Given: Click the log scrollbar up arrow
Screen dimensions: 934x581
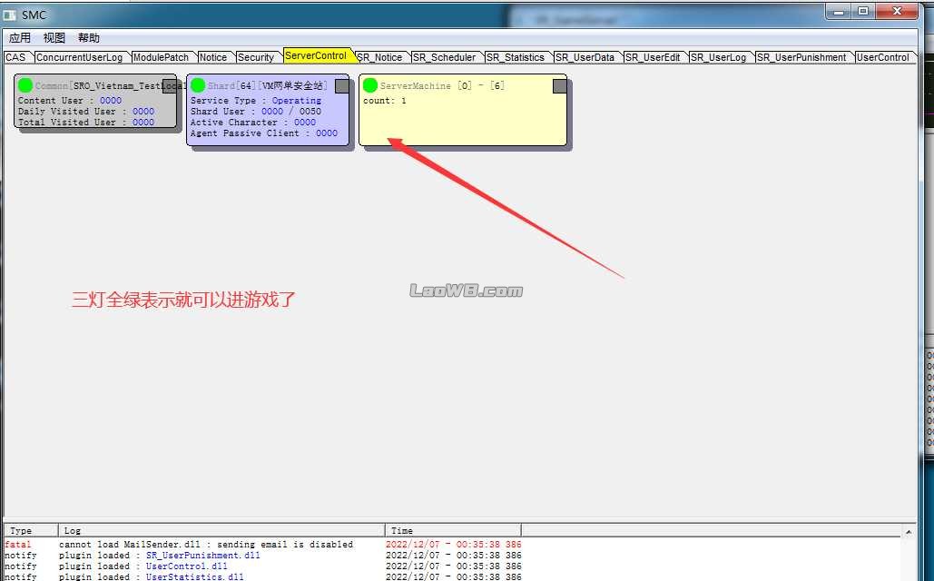Looking at the screenshot, I should tap(909, 530).
